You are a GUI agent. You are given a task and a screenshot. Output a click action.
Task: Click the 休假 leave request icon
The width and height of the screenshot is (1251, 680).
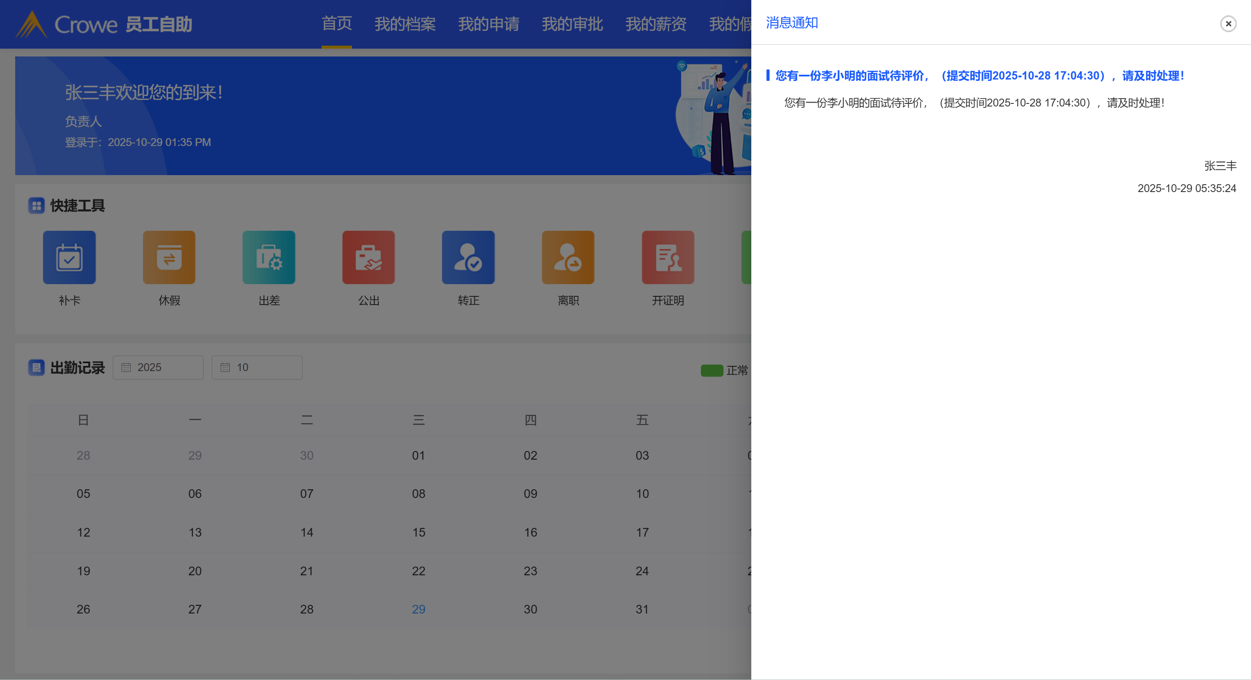[169, 257]
